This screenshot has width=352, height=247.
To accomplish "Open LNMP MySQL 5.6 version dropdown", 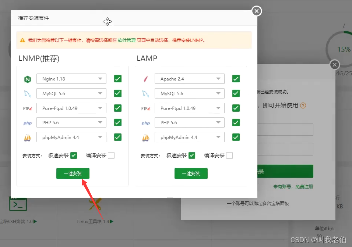I will pos(71,93).
